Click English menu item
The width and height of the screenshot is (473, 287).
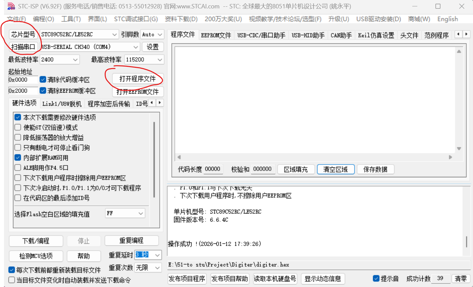(x=448, y=19)
